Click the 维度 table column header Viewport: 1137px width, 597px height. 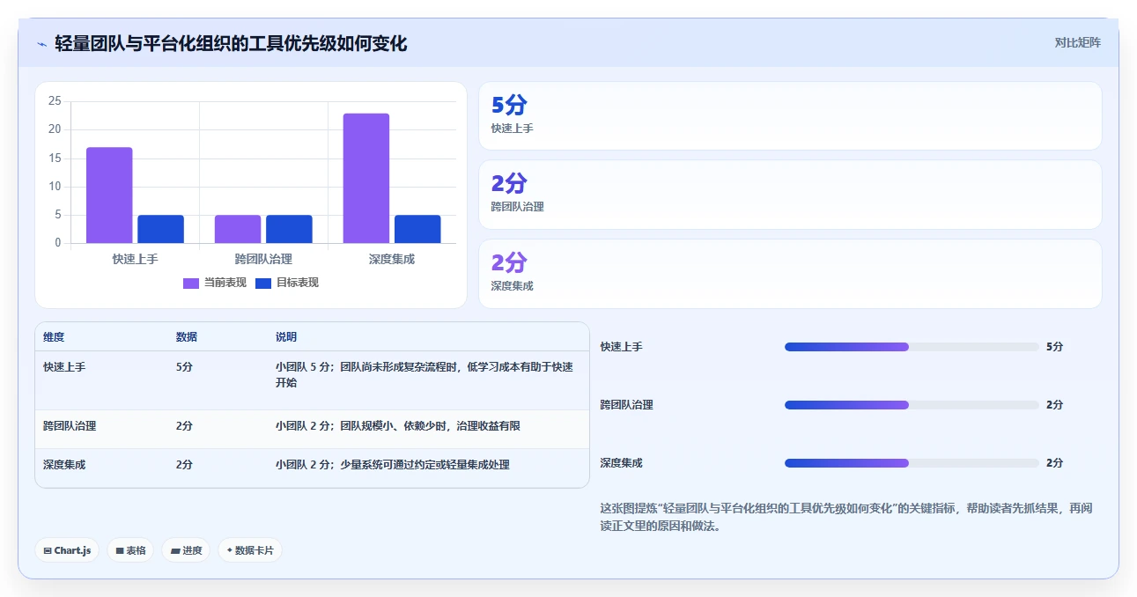[x=54, y=337]
